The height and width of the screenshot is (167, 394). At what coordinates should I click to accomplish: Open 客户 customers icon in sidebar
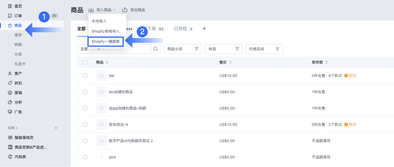(x=10, y=73)
